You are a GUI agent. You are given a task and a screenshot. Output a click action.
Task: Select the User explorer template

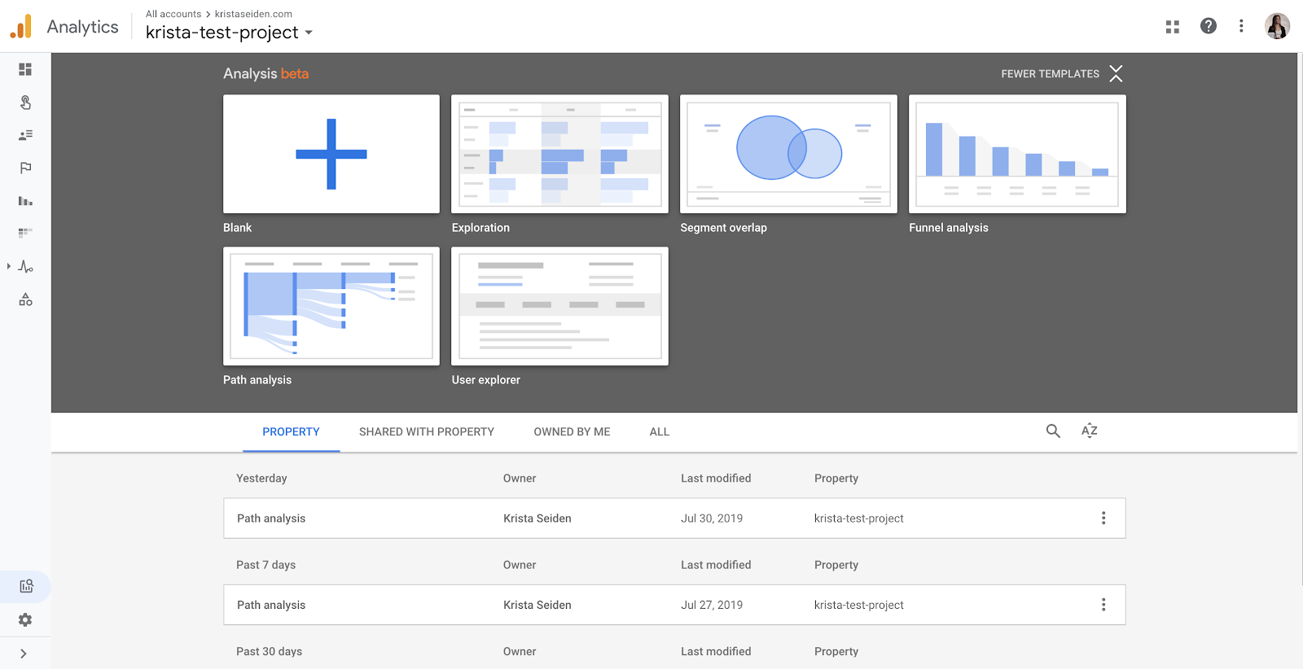[559, 306]
